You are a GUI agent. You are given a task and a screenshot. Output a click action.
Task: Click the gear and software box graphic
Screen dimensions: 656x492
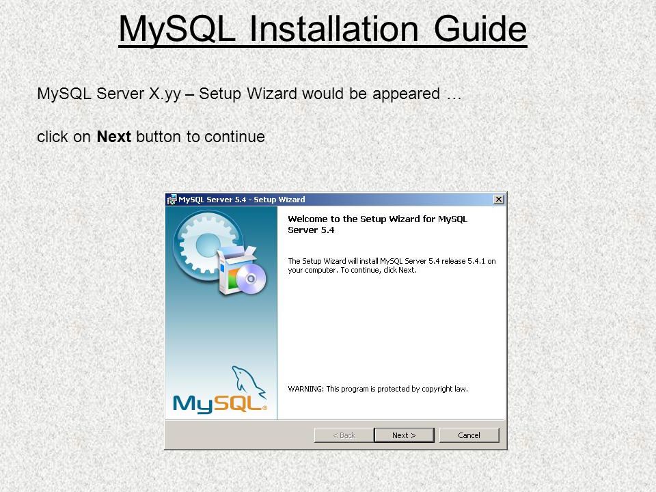(221, 253)
